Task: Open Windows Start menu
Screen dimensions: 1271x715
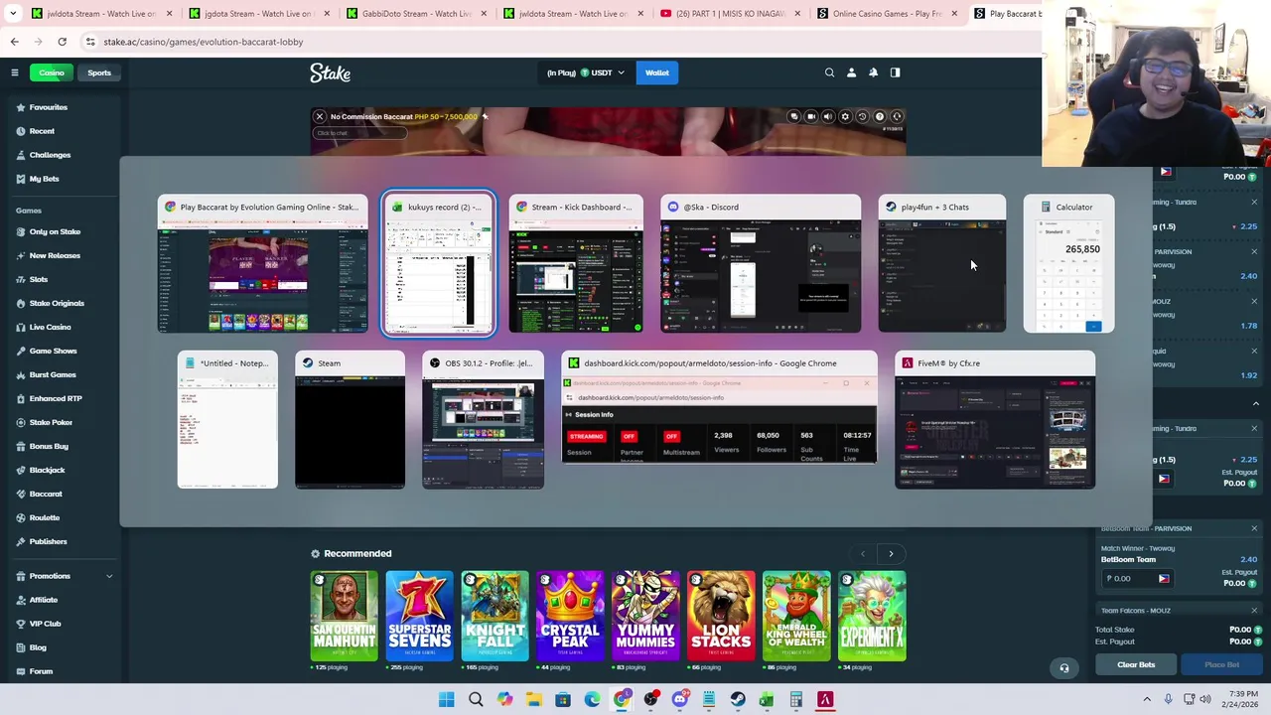Action: click(447, 700)
